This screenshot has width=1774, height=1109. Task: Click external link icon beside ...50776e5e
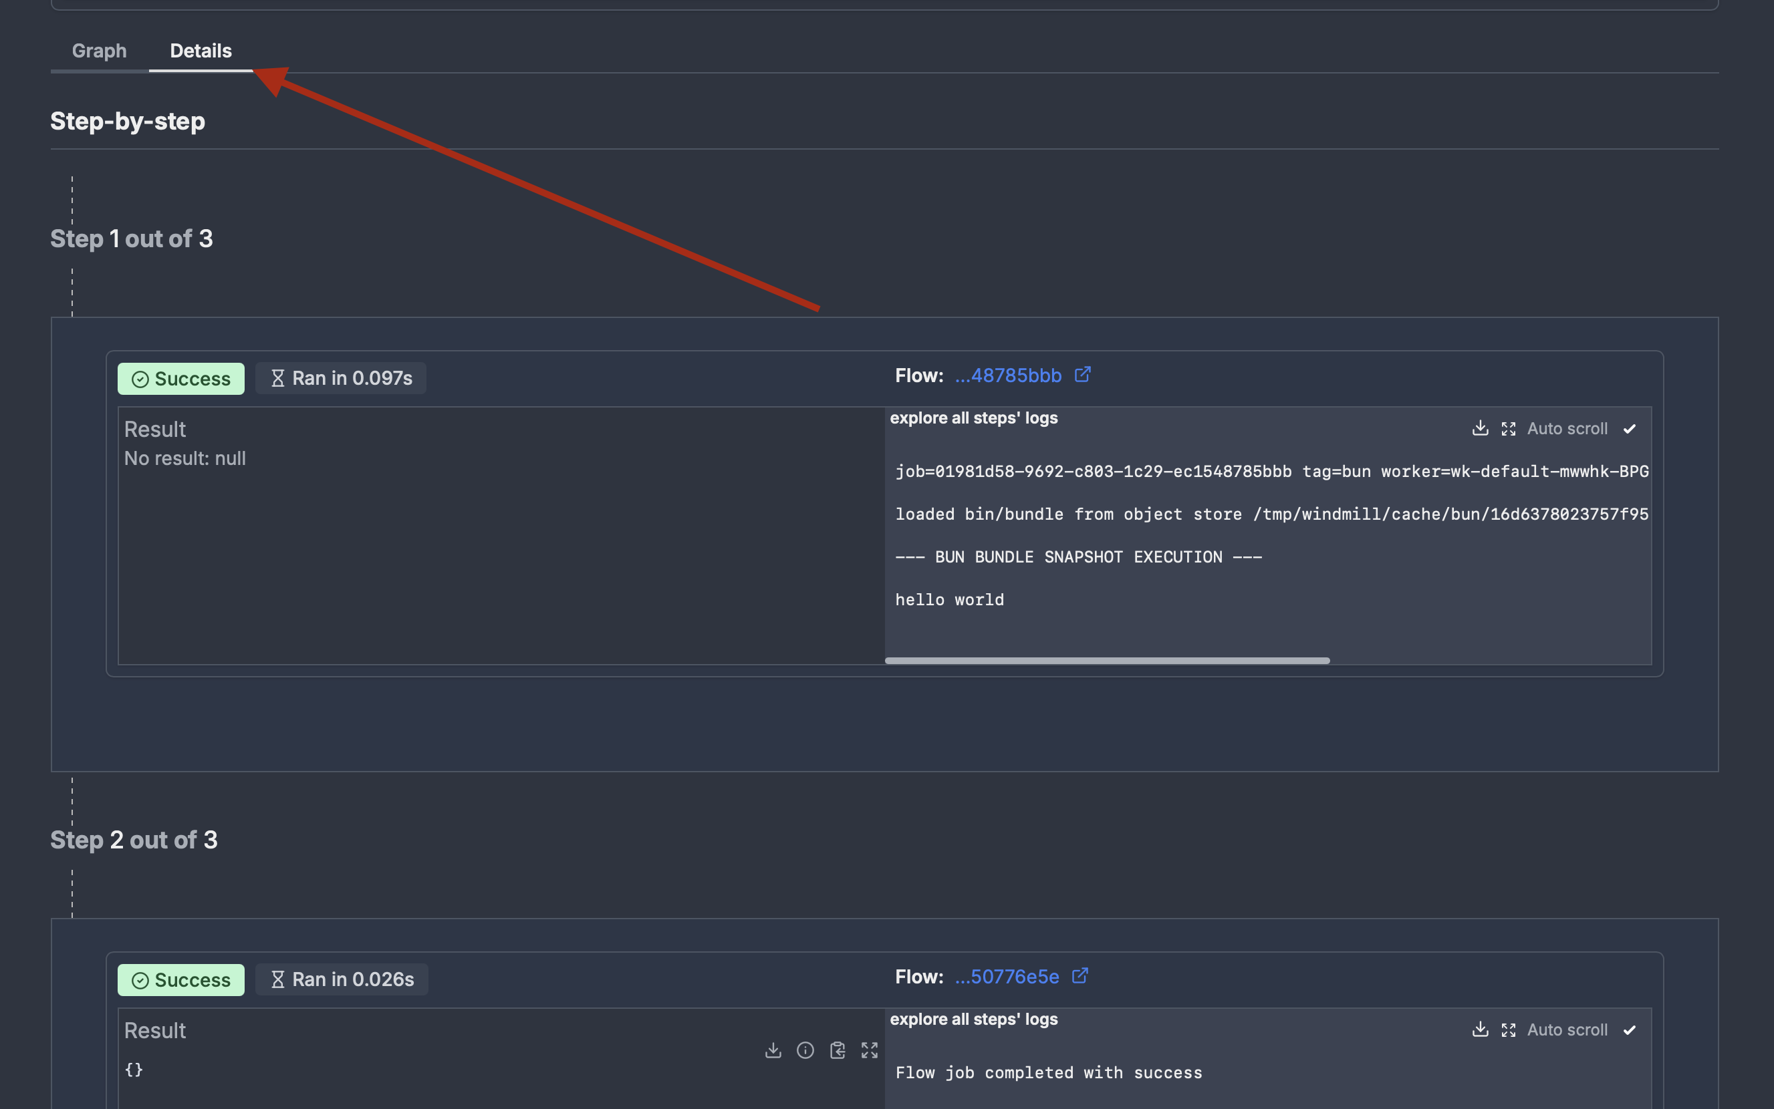(1080, 976)
